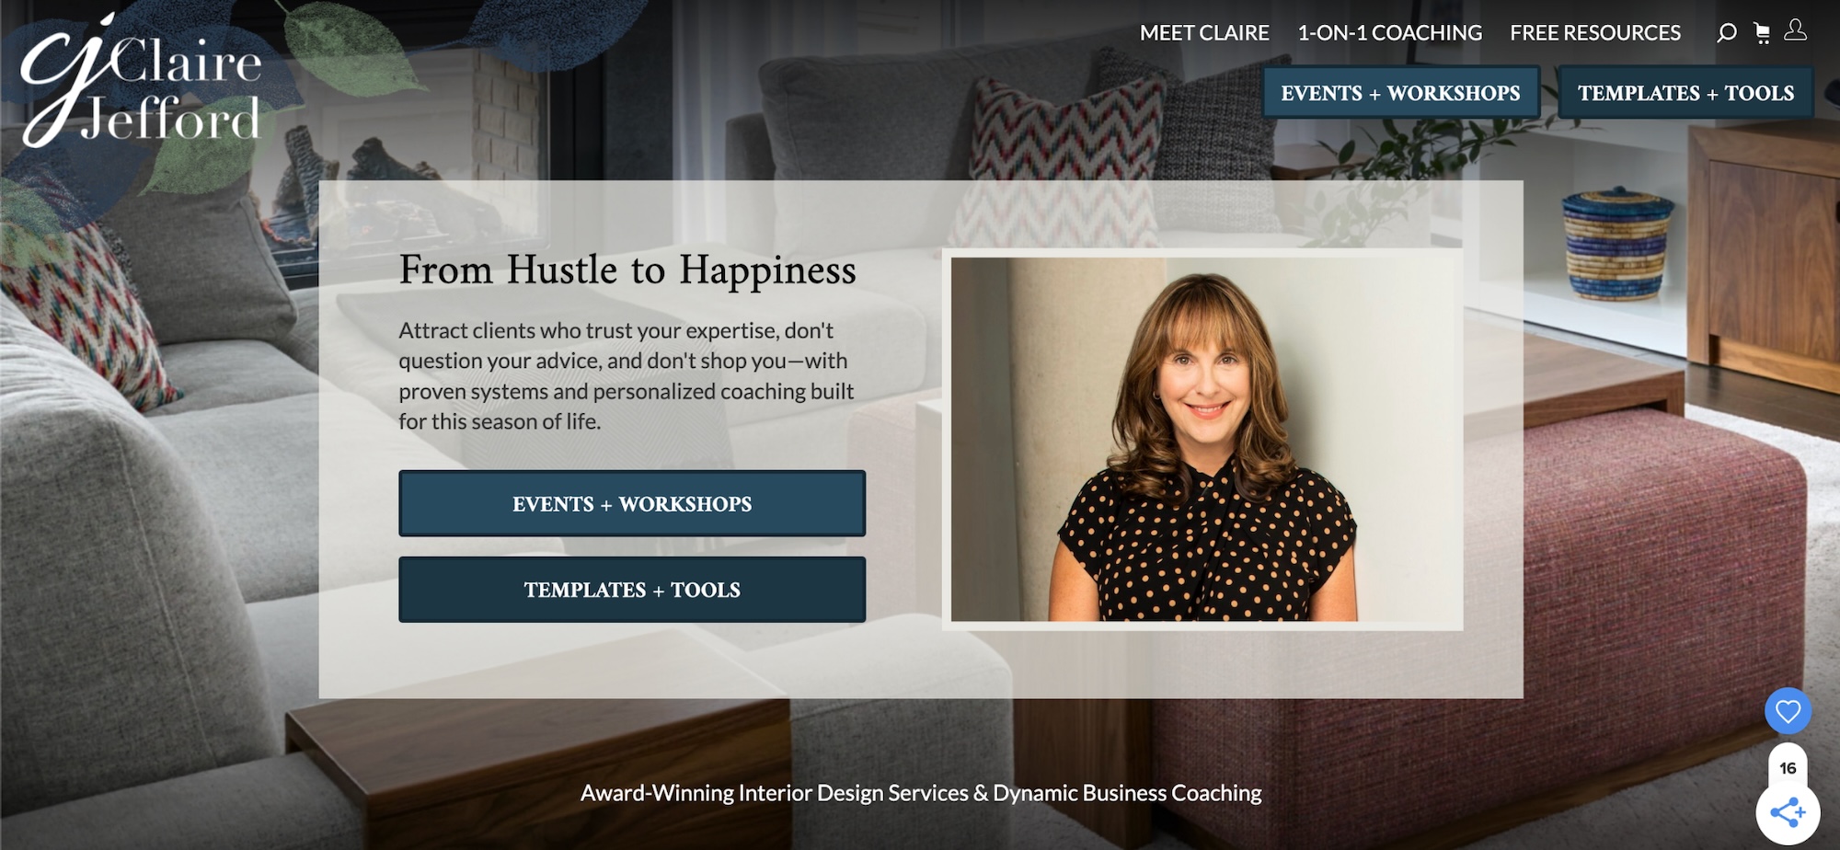Open the Free Resources menu item
The height and width of the screenshot is (850, 1840).
[1595, 33]
